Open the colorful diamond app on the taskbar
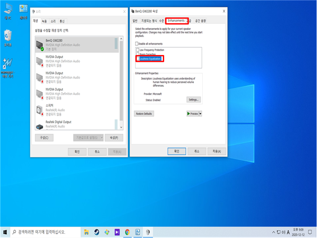Image resolution: width=317 pixels, height=238 pixels. tap(107, 232)
